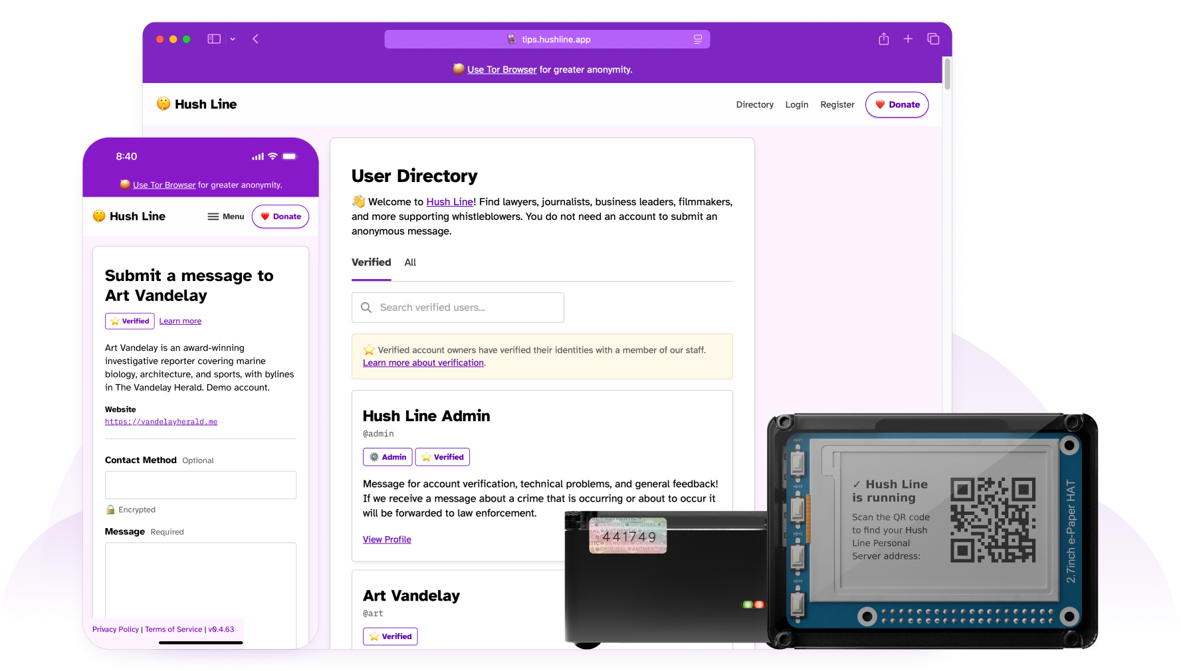1181x671 pixels.
Task: Open the Directory nav item
Action: [x=754, y=105]
